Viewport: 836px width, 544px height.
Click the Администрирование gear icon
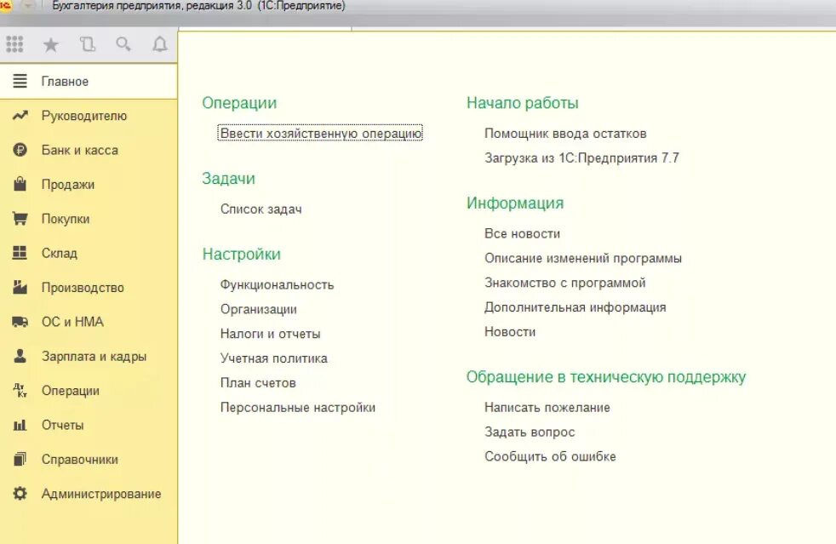point(20,493)
